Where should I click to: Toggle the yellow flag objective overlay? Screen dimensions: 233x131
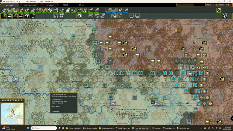click(x=91, y=10)
